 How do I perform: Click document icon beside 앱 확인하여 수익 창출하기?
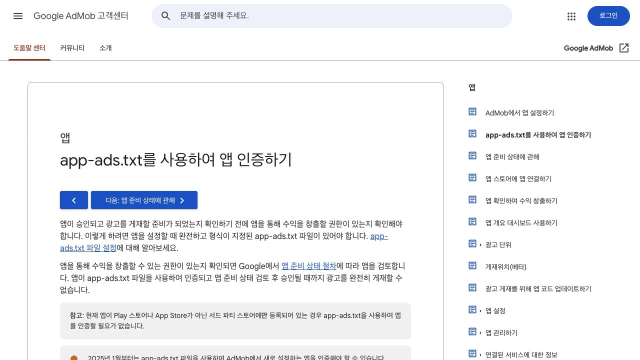coord(472,199)
